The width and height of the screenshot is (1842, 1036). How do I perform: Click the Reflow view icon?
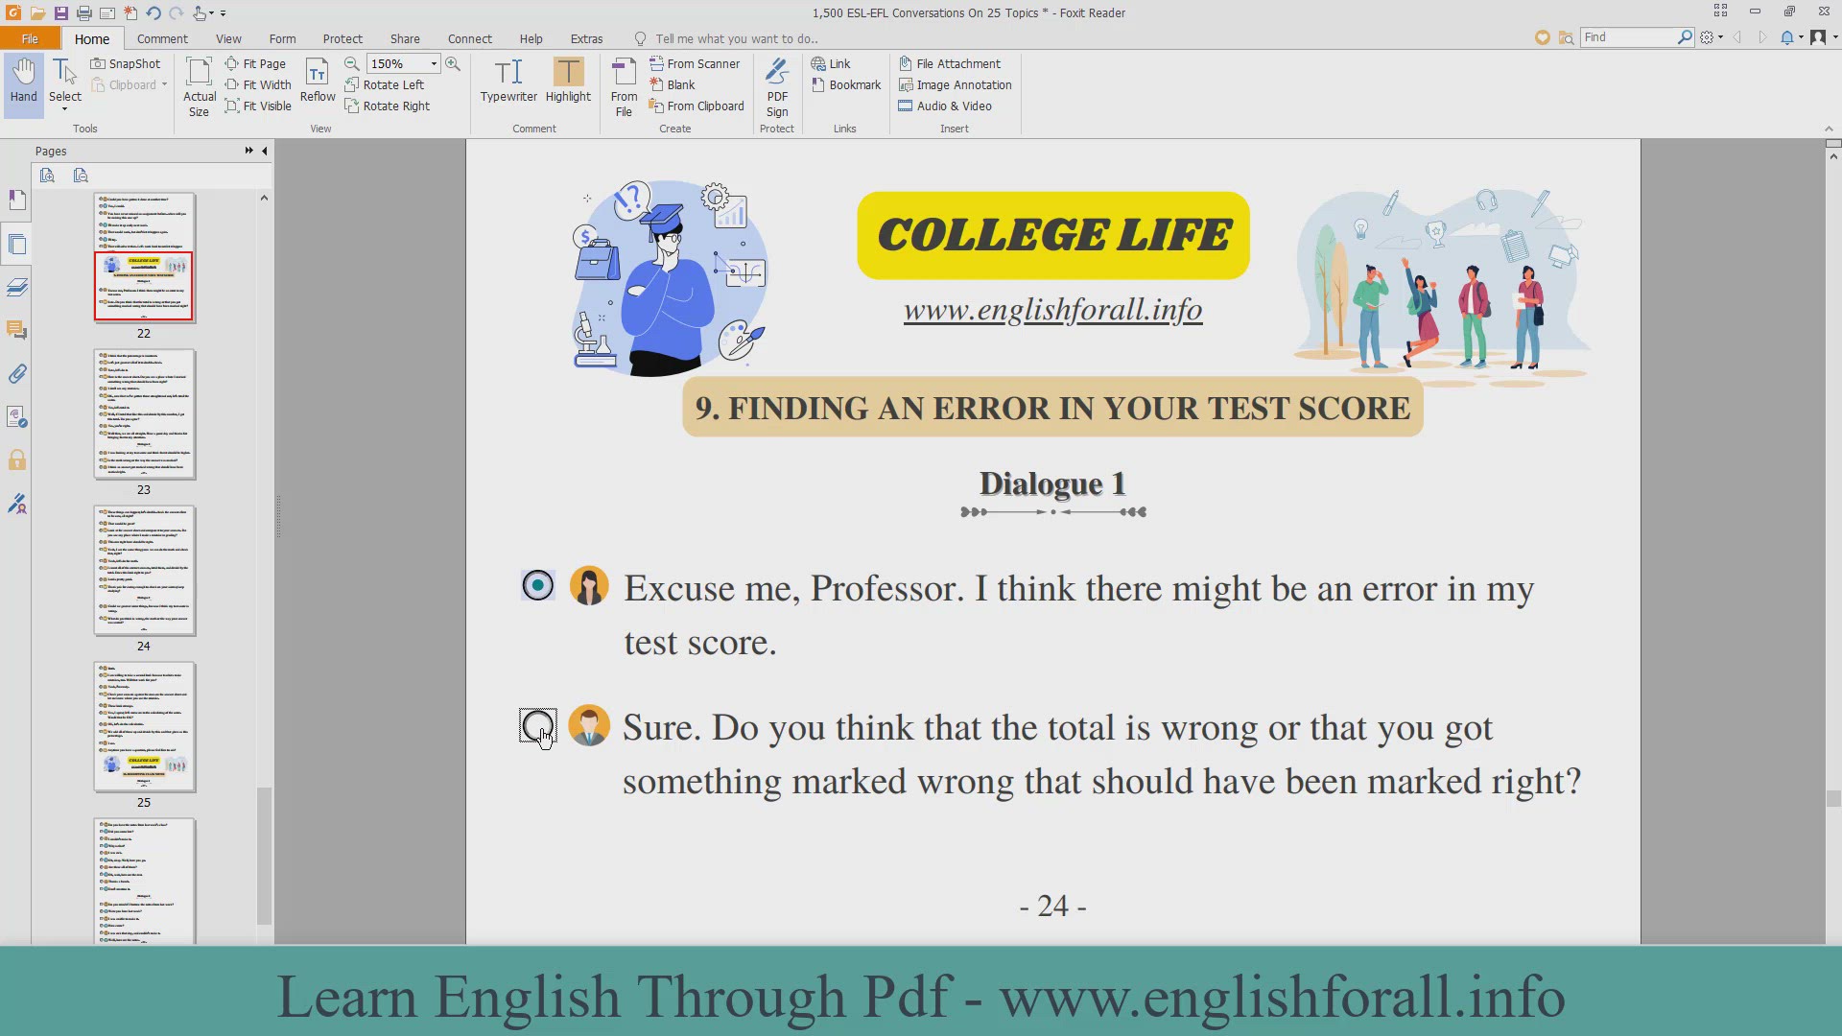click(318, 73)
